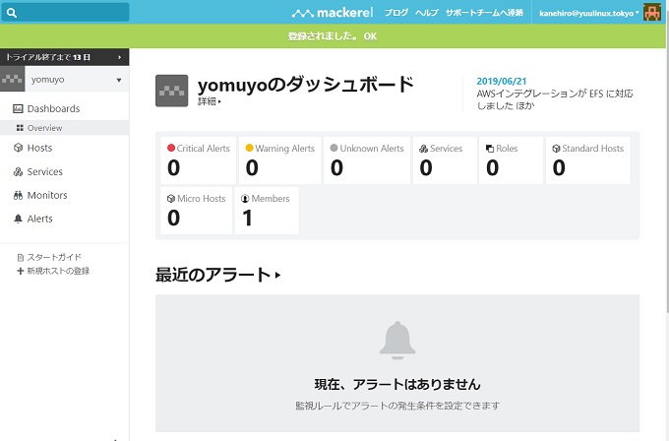Open the 2019/06/21 news date link
The width and height of the screenshot is (669, 441).
coord(502,81)
